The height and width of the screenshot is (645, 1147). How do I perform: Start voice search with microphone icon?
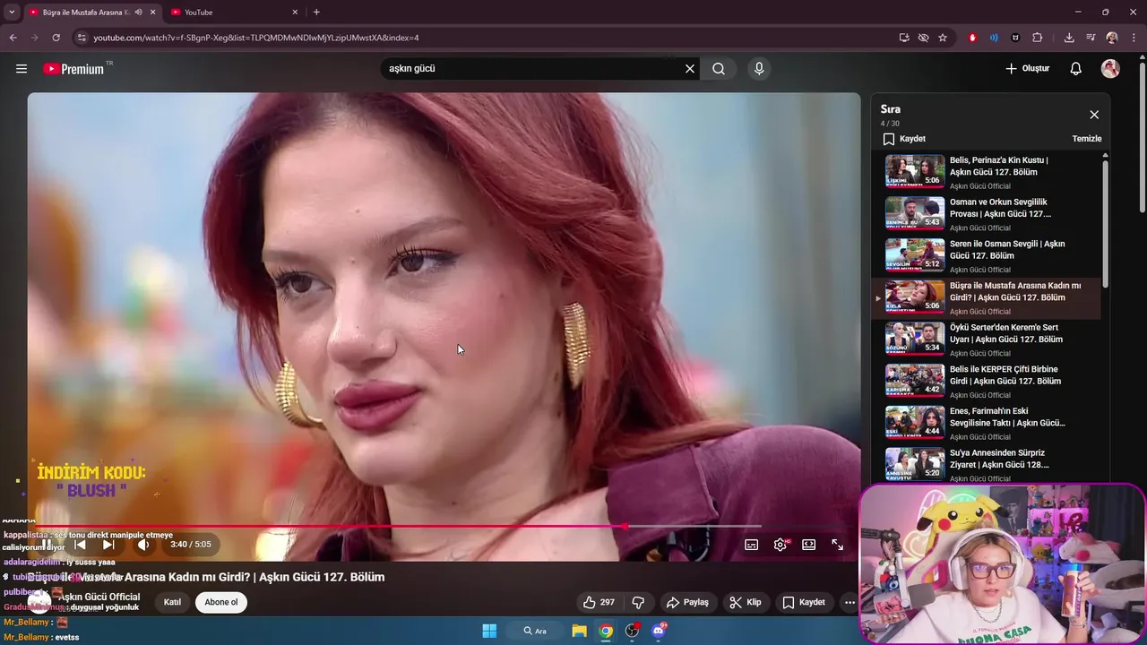pos(759,69)
